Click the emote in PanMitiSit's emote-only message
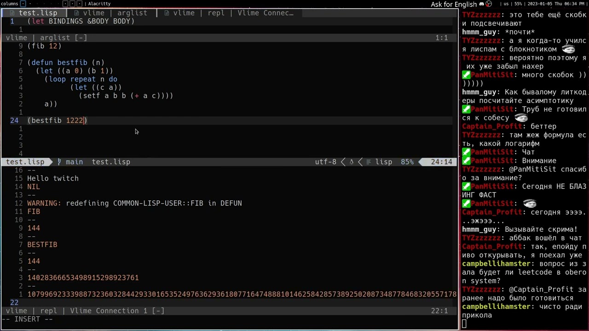This screenshot has width=589, height=331. click(x=530, y=204)
